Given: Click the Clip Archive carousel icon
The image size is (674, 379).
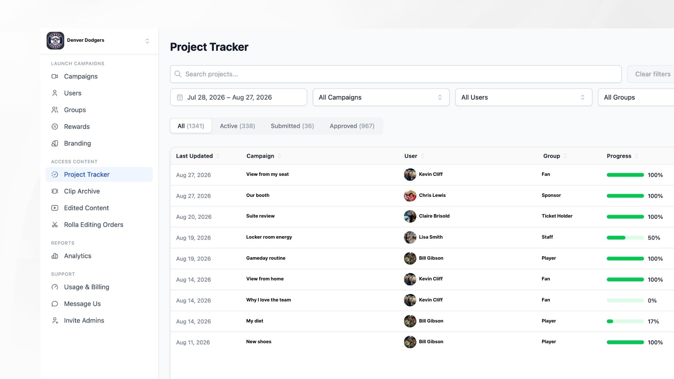Looking at the screenshot, I should [x=55, y=191].
